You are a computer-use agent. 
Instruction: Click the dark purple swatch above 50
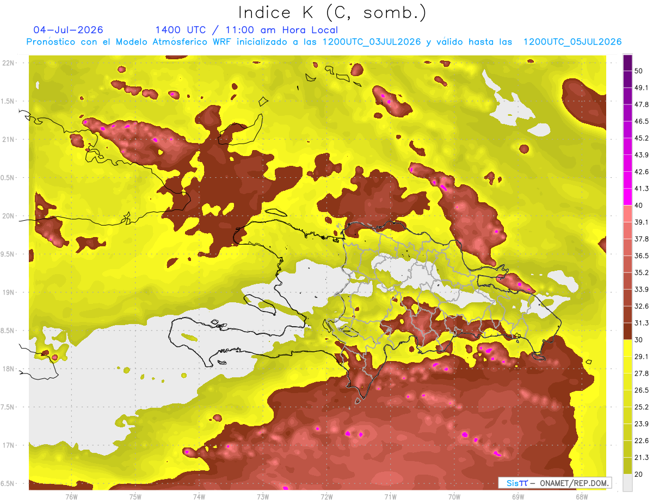(627, 63)
